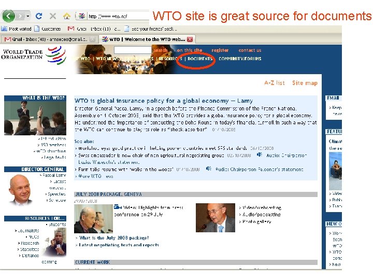Open Latest negotiating texts and reports link

(x=119, y=245)
